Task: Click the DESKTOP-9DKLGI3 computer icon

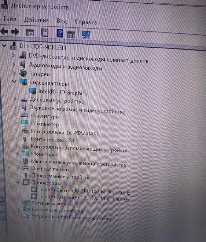Action: [13, 46]
